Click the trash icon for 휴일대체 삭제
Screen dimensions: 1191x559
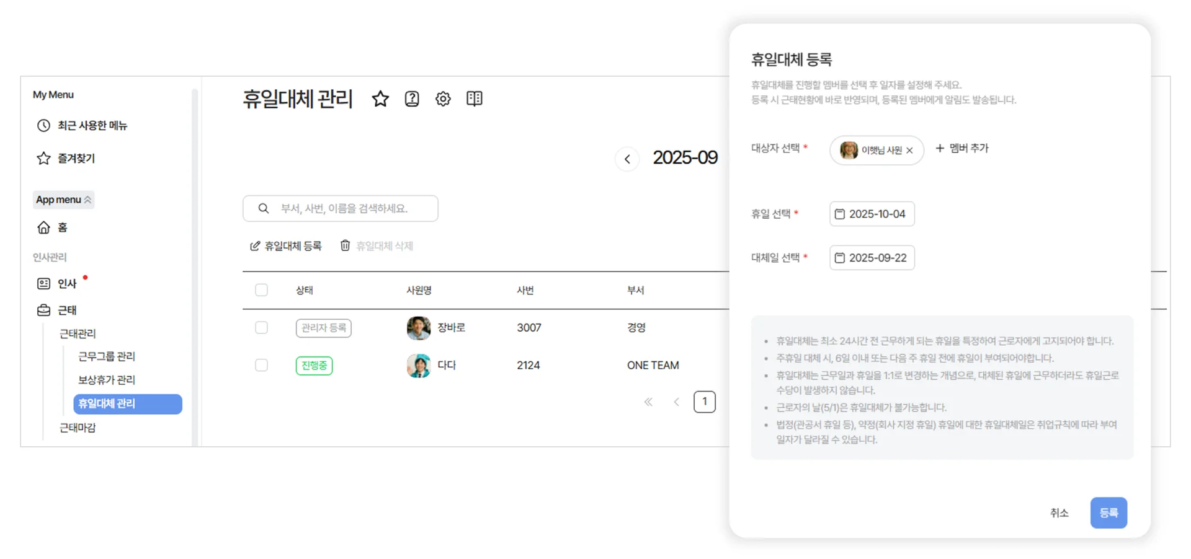point(345,245)
